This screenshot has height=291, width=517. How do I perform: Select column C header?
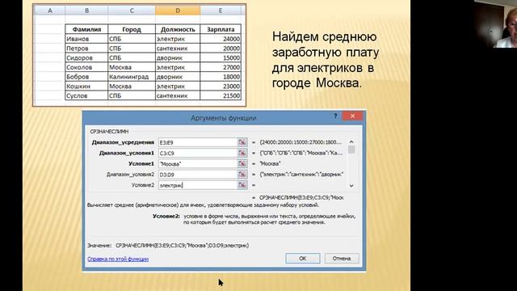pos(132,11)
